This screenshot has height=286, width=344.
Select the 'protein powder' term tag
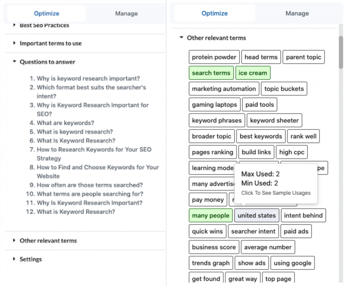click(x=214, y=57)
